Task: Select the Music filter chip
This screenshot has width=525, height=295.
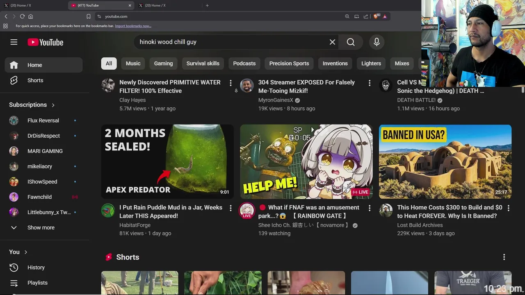Action: point(133,64)
